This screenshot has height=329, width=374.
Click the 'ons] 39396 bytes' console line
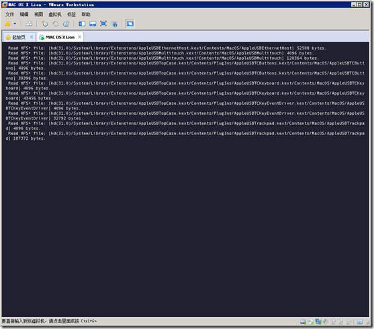click(27, 79)
